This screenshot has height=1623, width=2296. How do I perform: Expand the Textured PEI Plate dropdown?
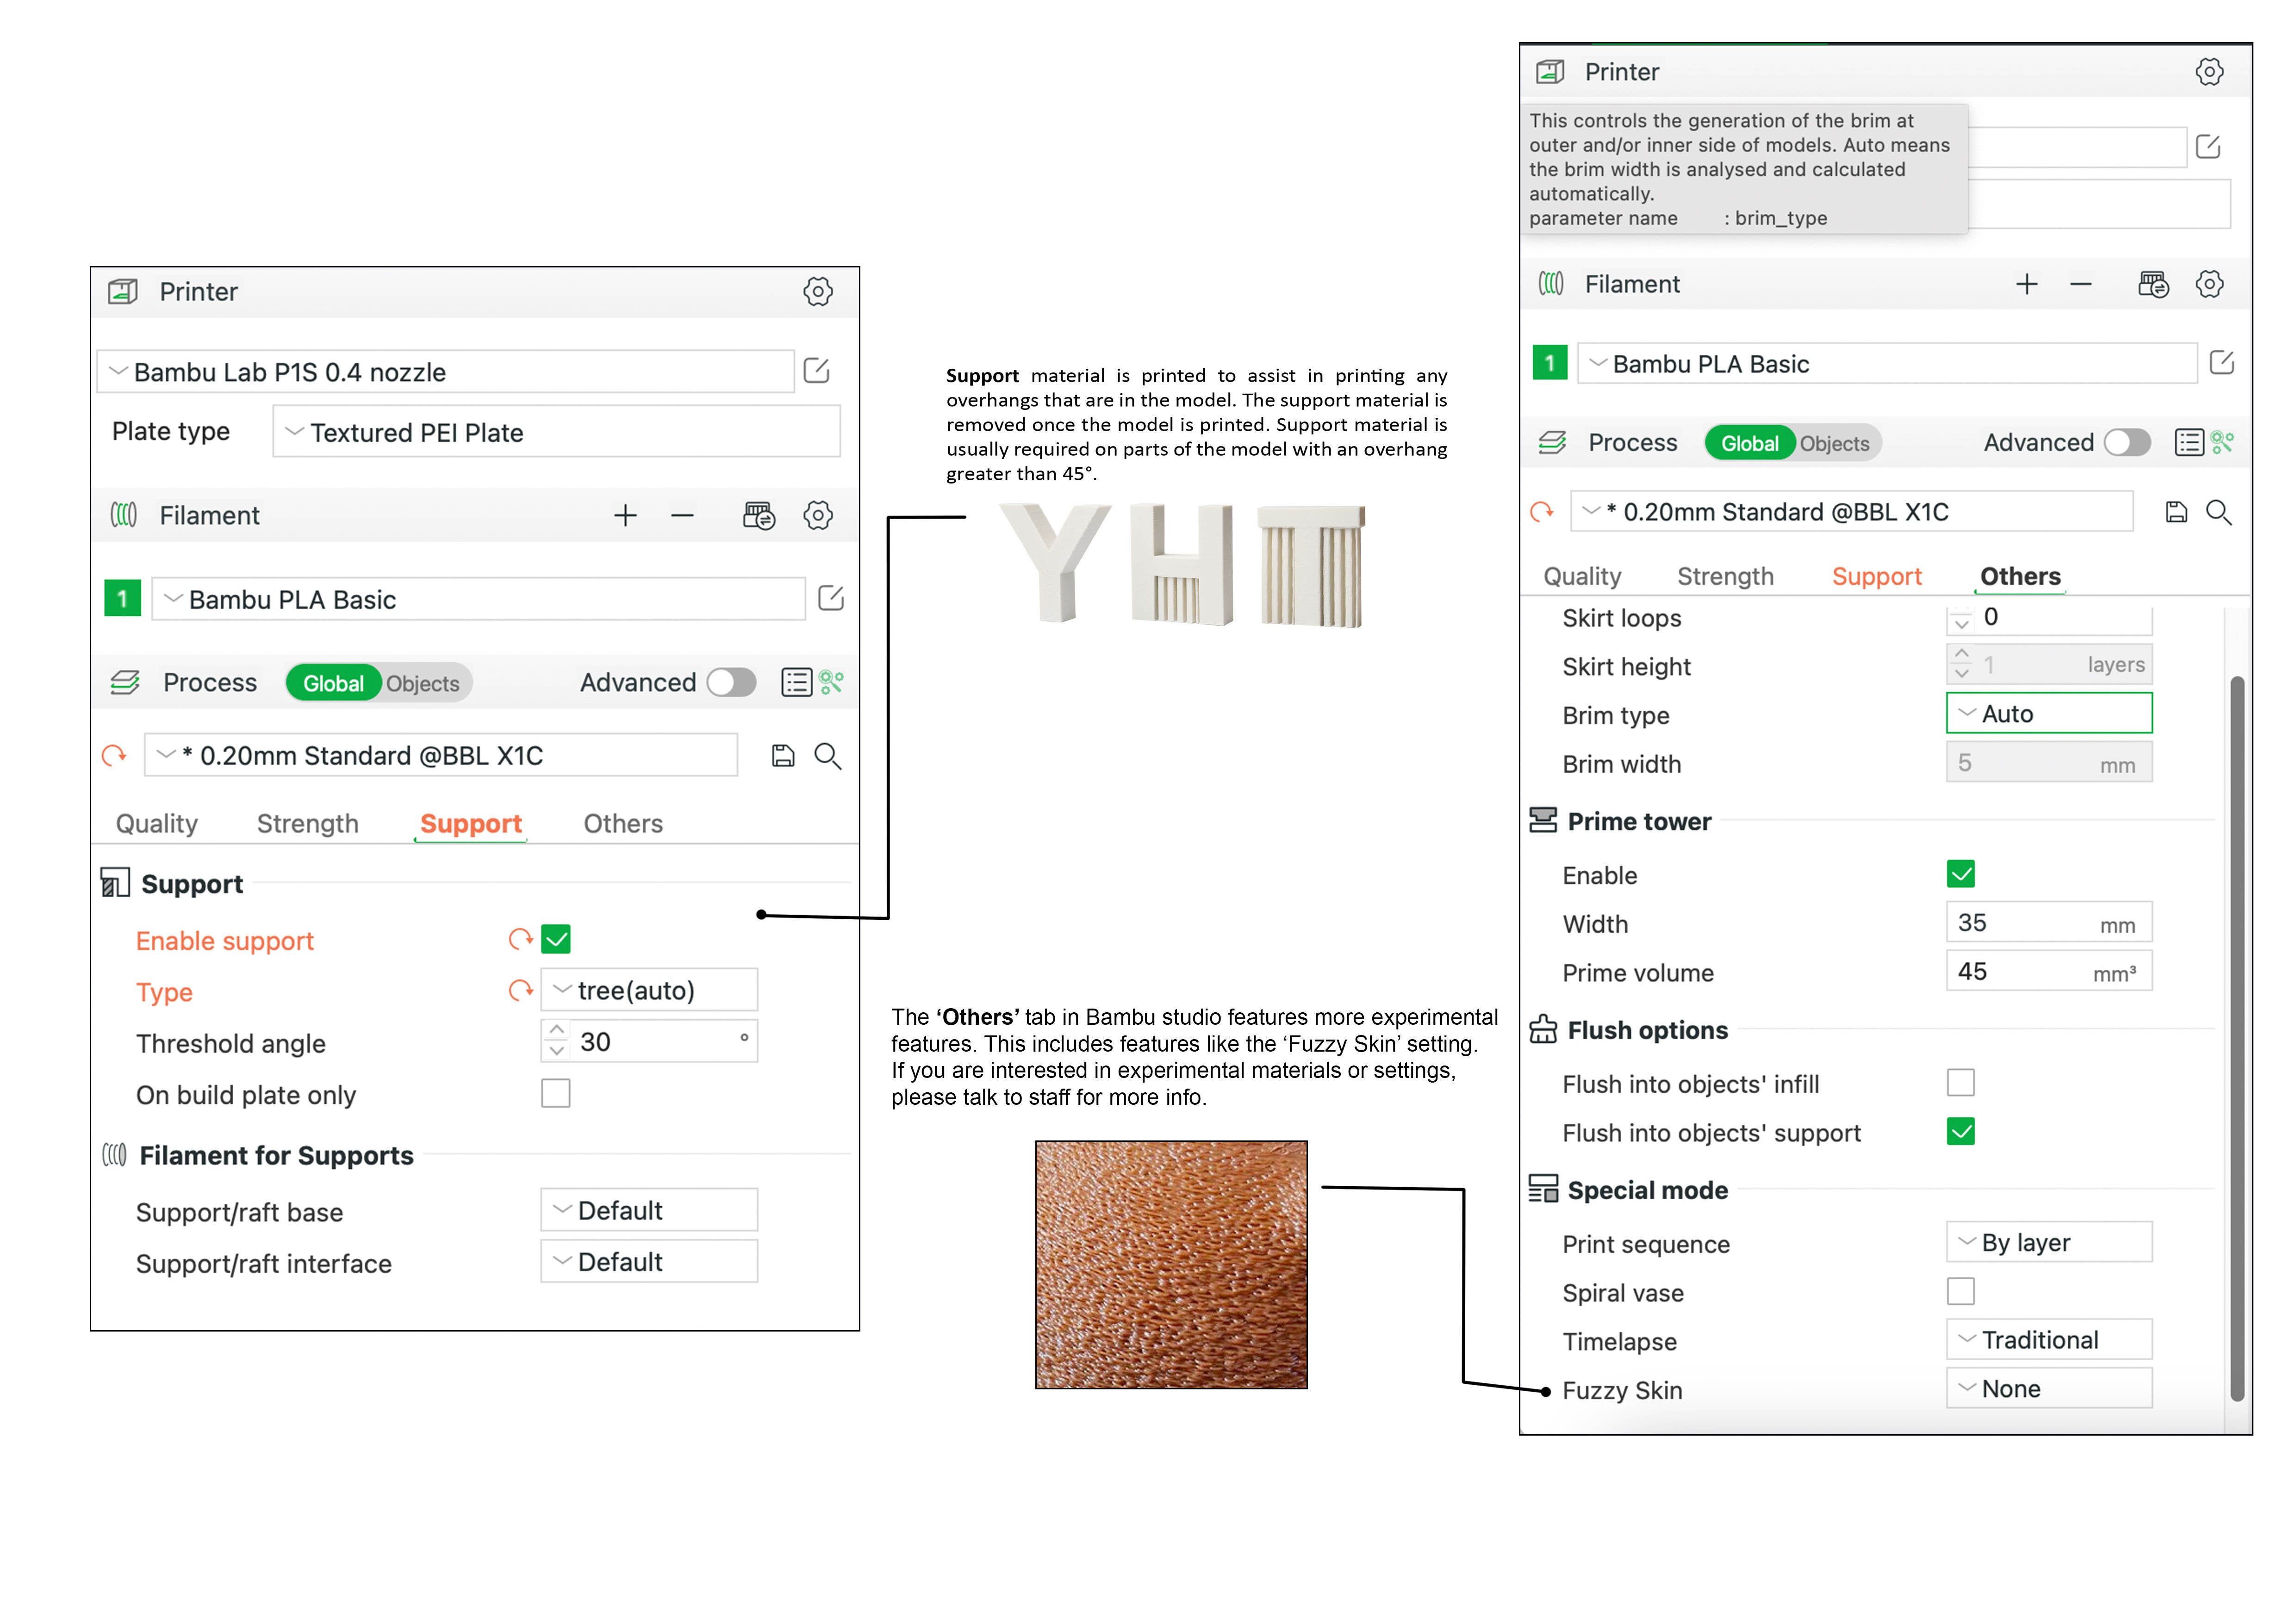555,433
